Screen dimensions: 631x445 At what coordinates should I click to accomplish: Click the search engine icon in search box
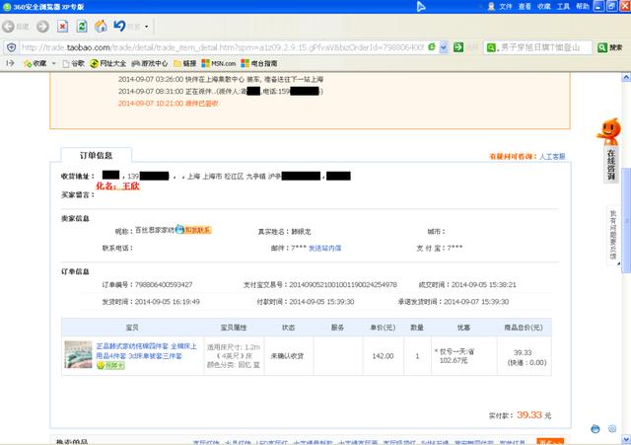coord(491,47)
